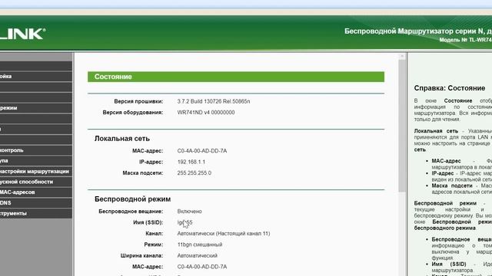
Task: Click the 'Режим:' label
Action: pos(154,245)
